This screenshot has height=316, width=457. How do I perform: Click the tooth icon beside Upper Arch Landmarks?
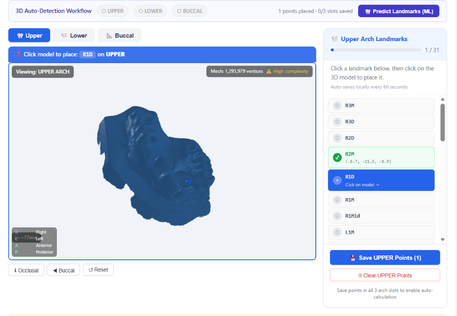click(335, 39)
